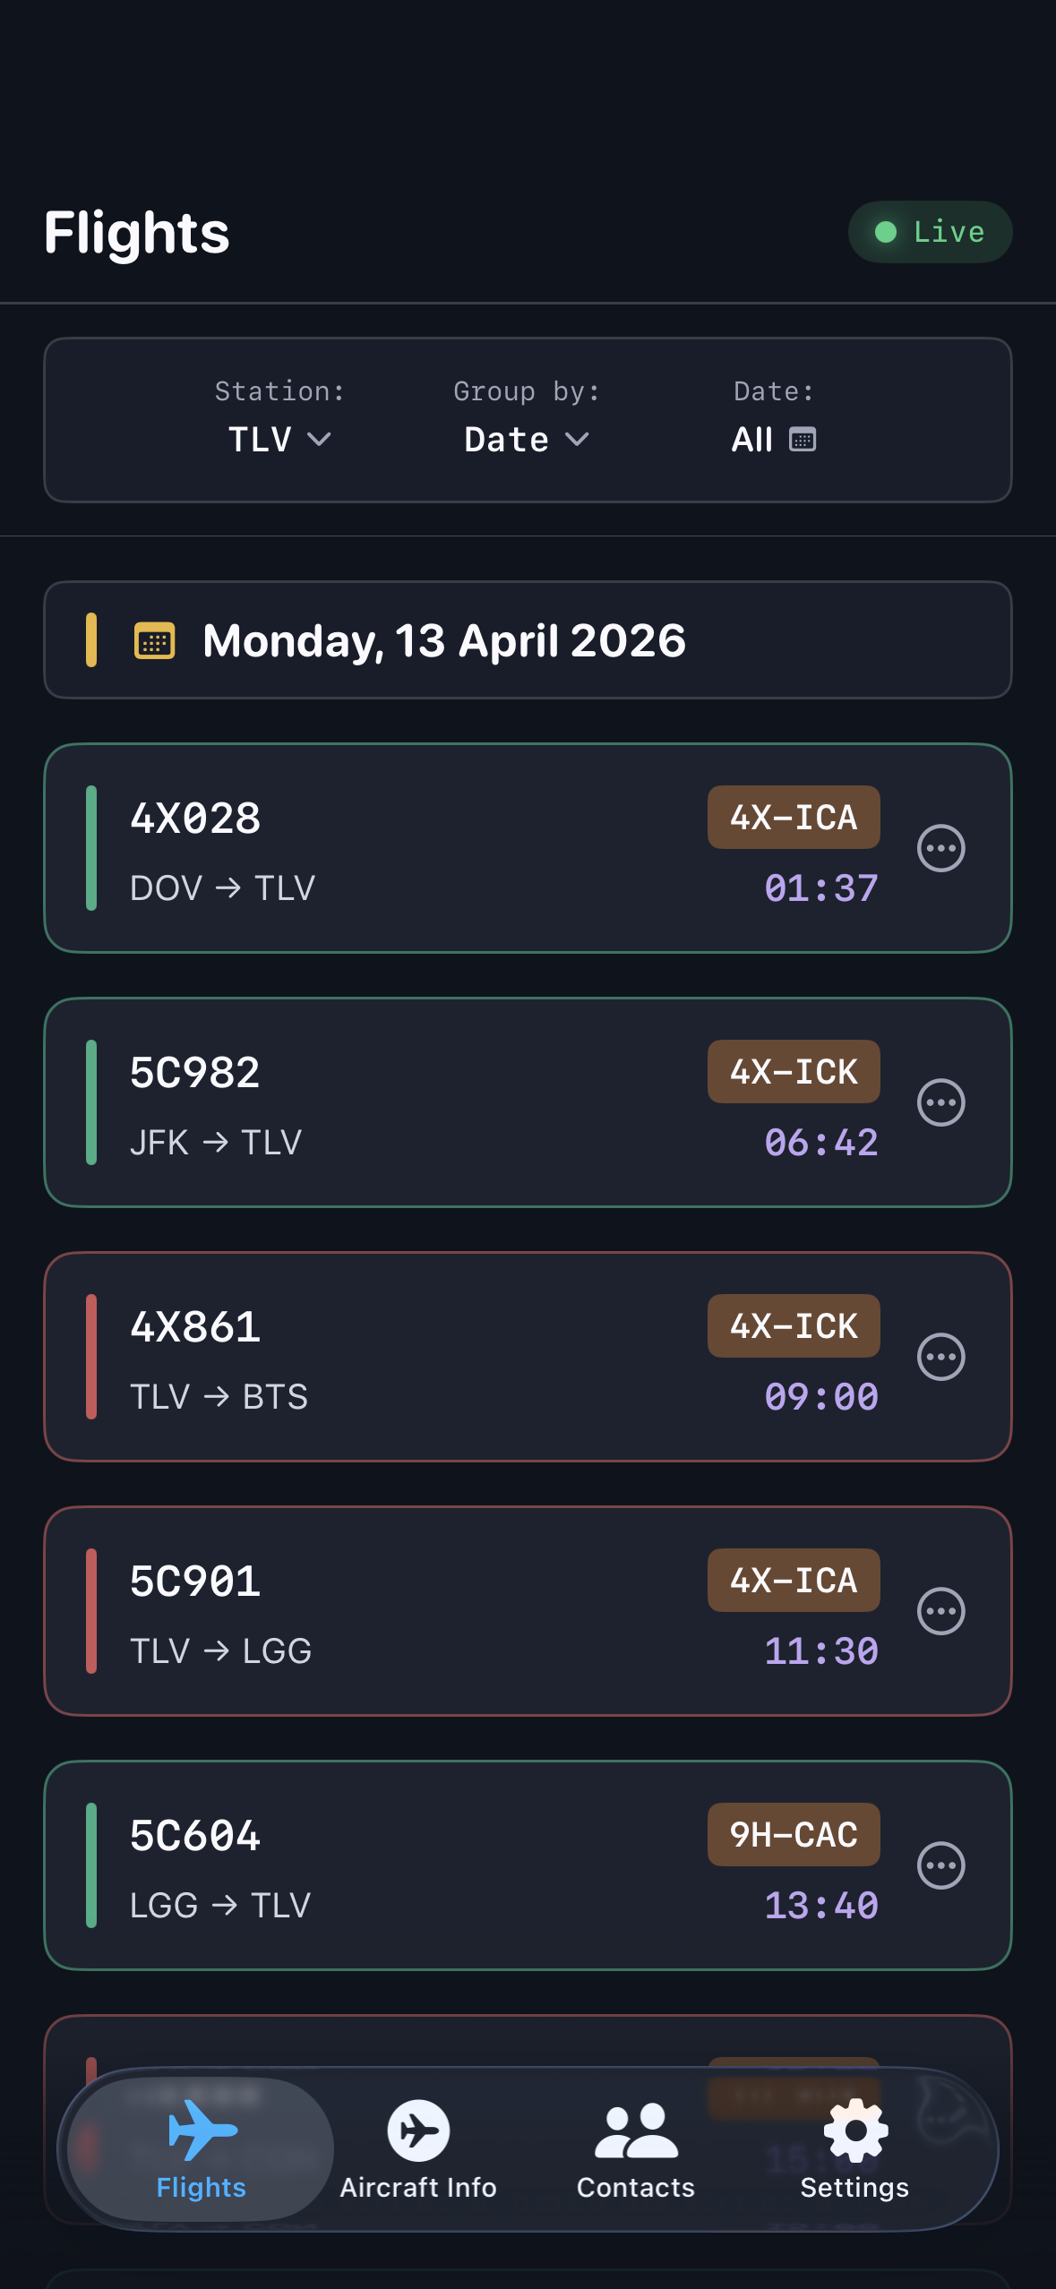Click the 9H-CAC aircraft registration badge
This screenshot has width=1056, height=2289.
(794, 1835)
